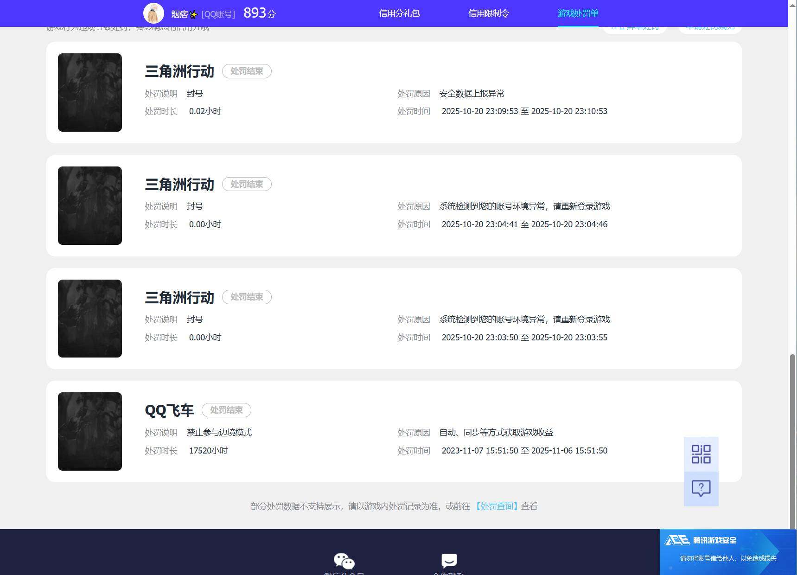Click the QQ飞车 title
Image resolution: width=797 pixels, height=575 pixels.
click(x=169, y=410)
